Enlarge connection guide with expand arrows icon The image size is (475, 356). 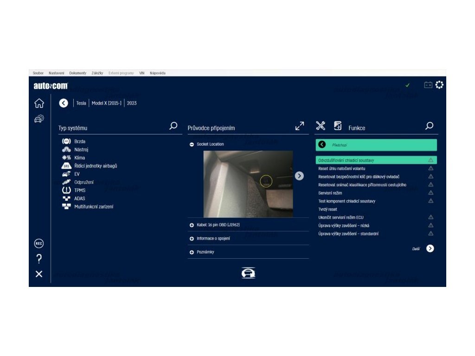tap(300, 126)
